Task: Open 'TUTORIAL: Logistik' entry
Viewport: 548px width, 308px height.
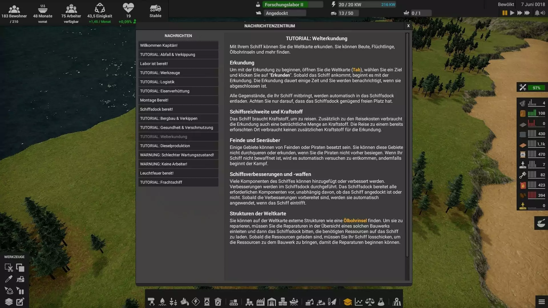Action: click(178, 82)
